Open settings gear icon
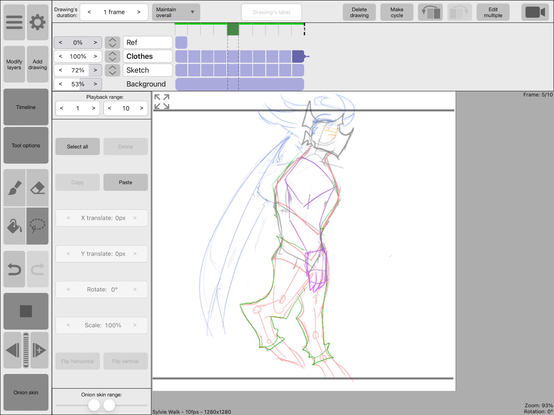 (x=38, y=22)
